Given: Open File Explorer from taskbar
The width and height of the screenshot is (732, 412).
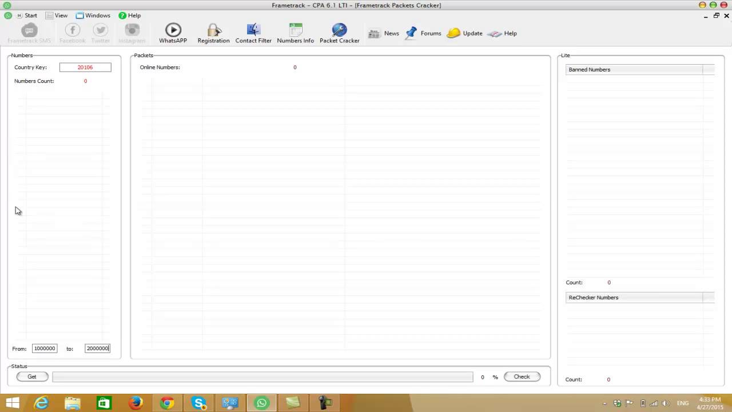Looking at the screenshot, I should click(73, 403).
